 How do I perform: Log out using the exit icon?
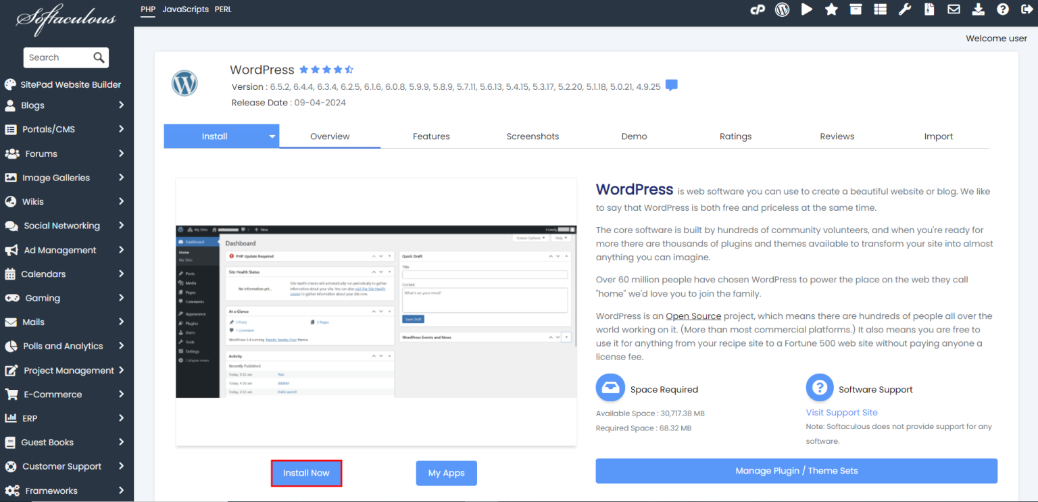(x=1027, y=9)
